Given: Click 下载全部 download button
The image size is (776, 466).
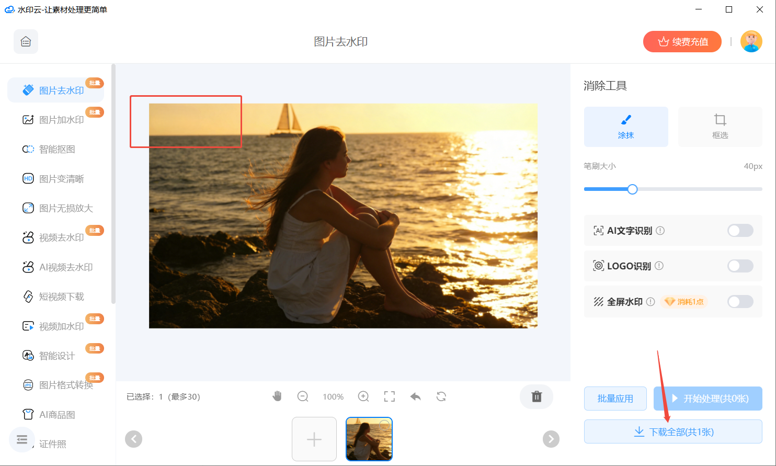Looking at the screenshot, I should (x=672, y=432).
